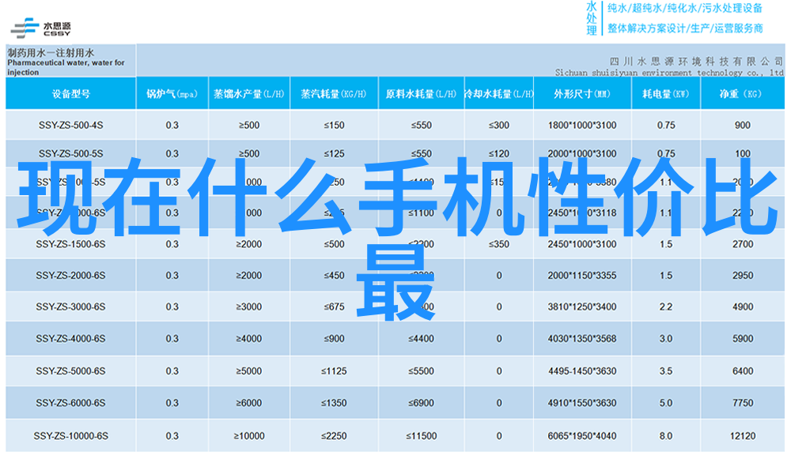Select the 12120 net weight cell
Screen dimensions: 791x459
[x=742, y=436]
